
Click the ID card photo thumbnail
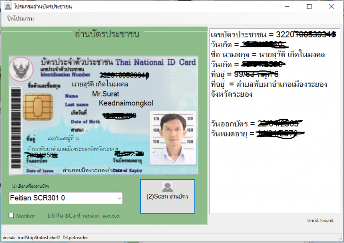point(172,138)
